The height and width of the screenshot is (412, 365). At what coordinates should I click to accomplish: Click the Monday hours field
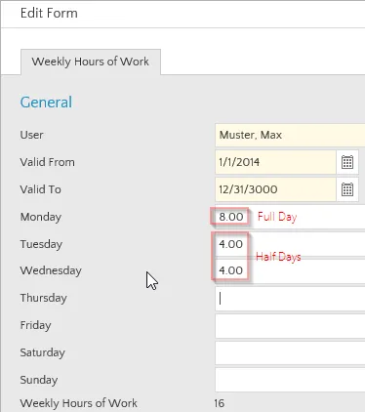point(290,217)
